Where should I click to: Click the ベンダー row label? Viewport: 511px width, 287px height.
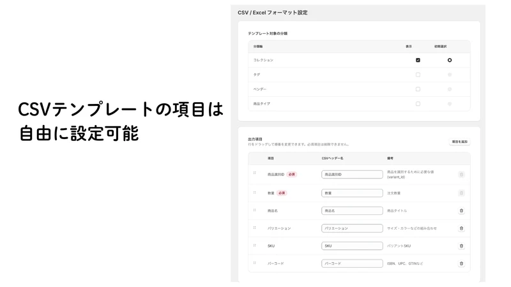260,89
